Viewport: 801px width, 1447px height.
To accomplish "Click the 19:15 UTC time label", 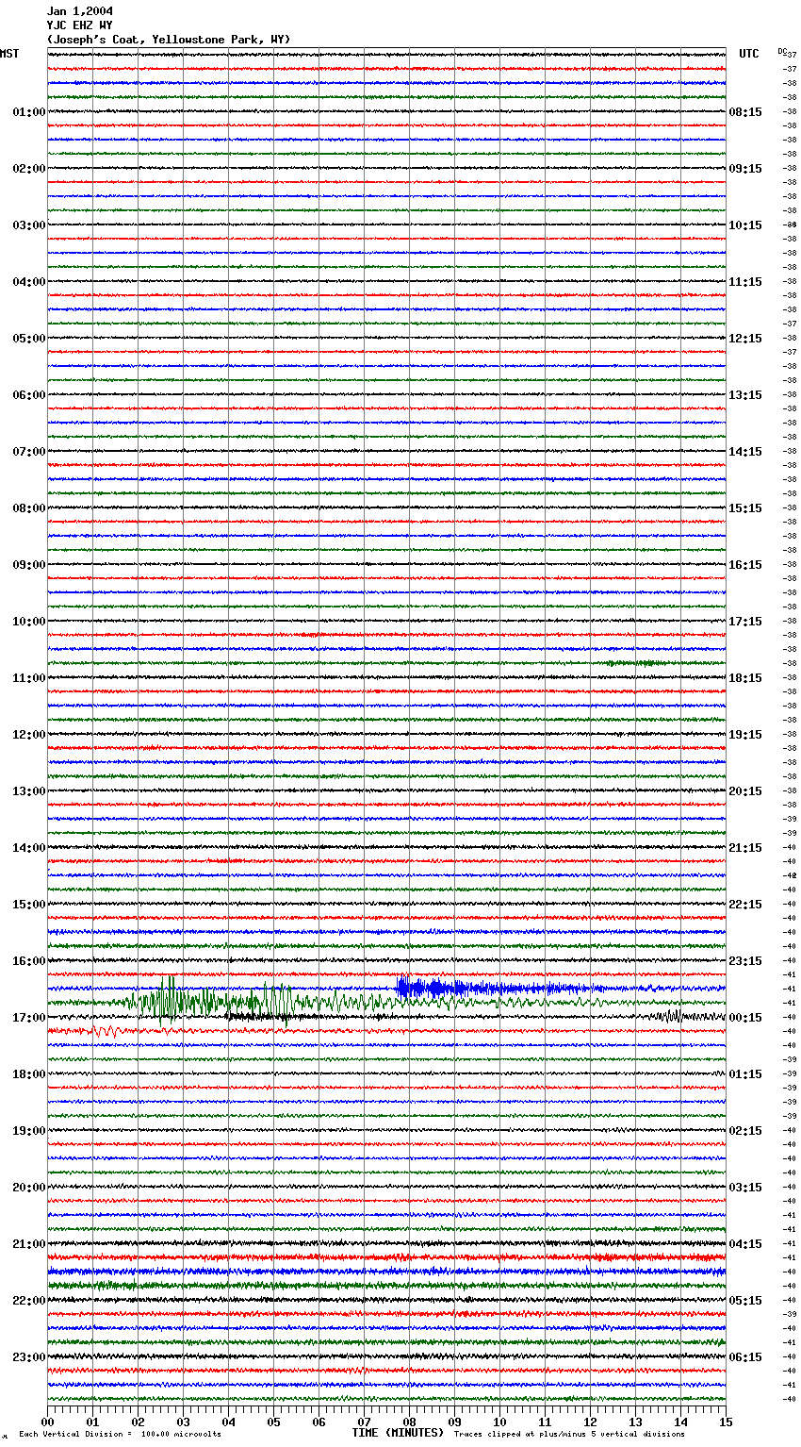I will tap(745, 735).
